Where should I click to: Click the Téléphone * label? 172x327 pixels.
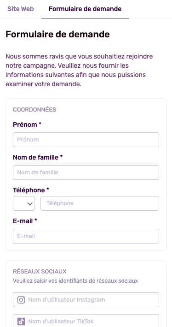coord(31,190)
